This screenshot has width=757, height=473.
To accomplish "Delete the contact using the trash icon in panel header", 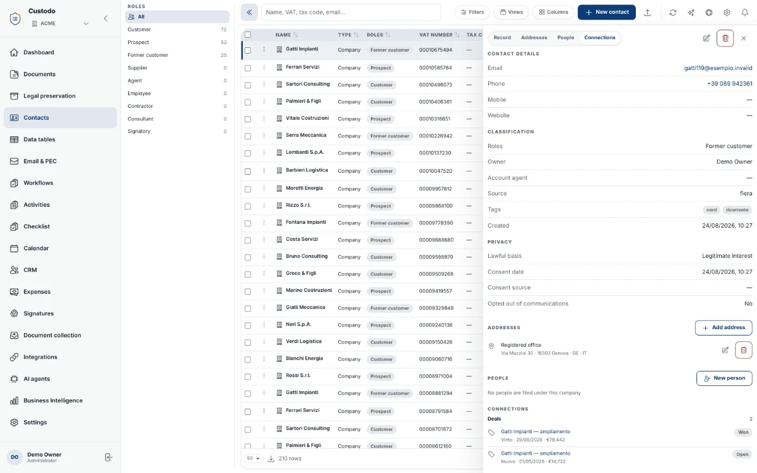I will point(725,38).
